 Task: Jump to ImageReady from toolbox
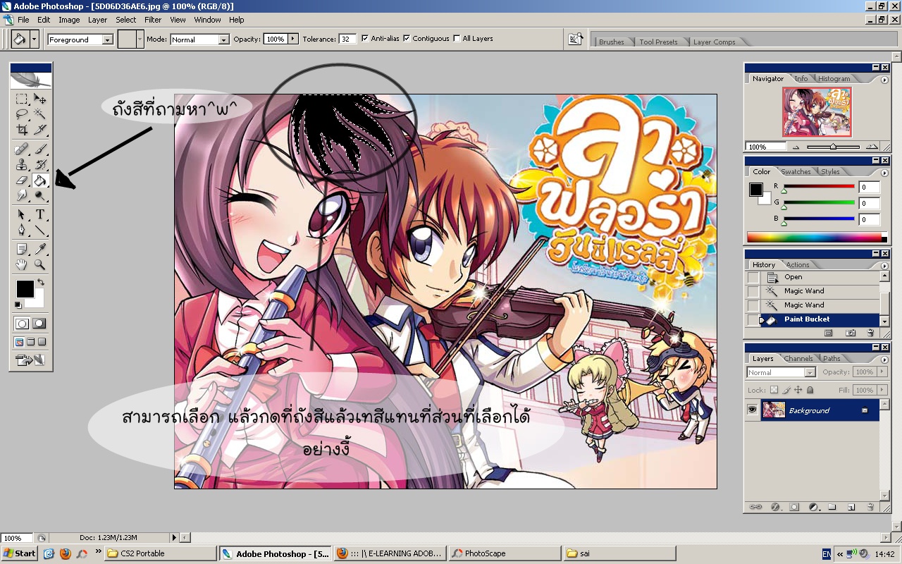pos(30,361)
